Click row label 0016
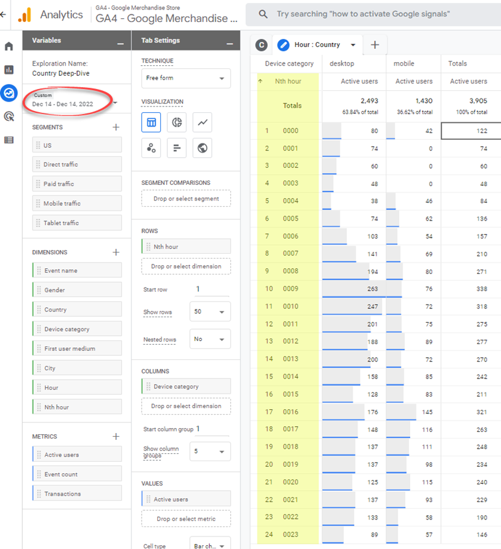 point(291,412)
